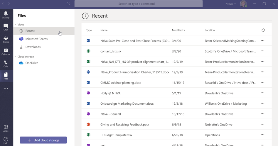278x146 pixels.
Task: Click OneNote icon for Holly @ NTIVA
Action: (x=88, y=93)
